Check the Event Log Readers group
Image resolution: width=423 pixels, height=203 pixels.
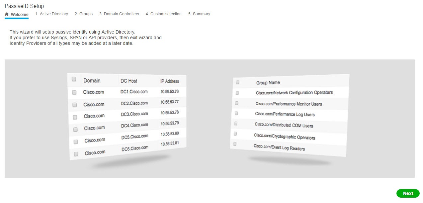point(235,144)
